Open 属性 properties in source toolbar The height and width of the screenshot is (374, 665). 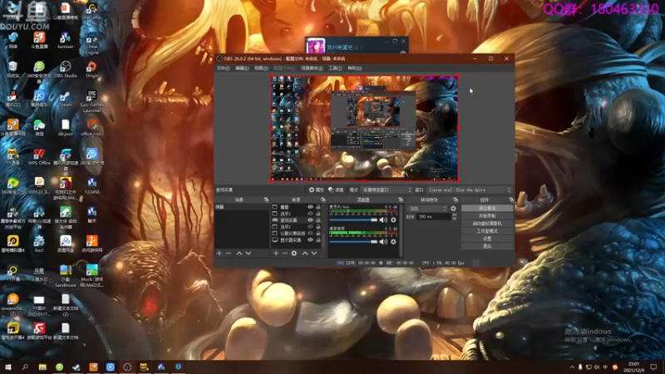pos(317,190)
